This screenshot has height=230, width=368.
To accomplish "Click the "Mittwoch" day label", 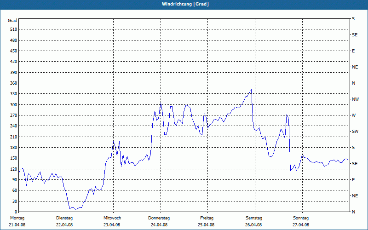I will tap(112, 218).
